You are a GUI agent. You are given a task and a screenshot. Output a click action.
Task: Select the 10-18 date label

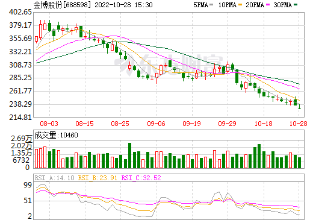point(263,124)
